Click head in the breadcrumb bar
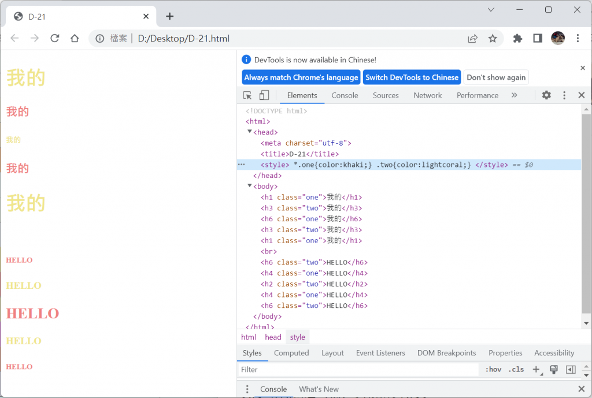592x398 pixels. coord(273,337)
